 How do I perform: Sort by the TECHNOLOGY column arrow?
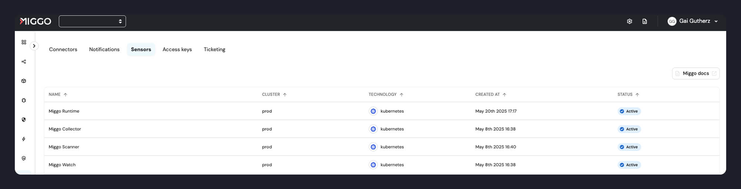coord(402,95)
